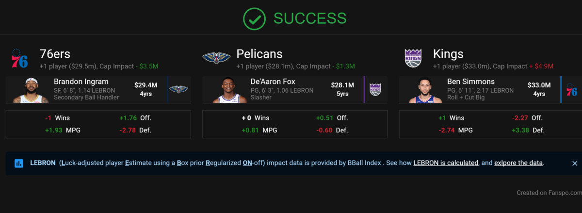This screenshot has width=582, height=213.
Task: Click the Pelicans origin logo beside Brandon Ingram
Action: click(x=179, y=89)
